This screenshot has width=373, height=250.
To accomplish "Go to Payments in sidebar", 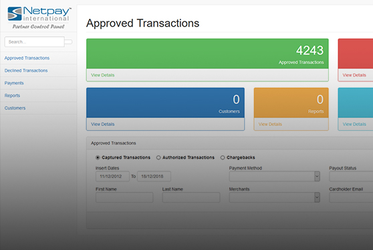I will tap(14, 83).
